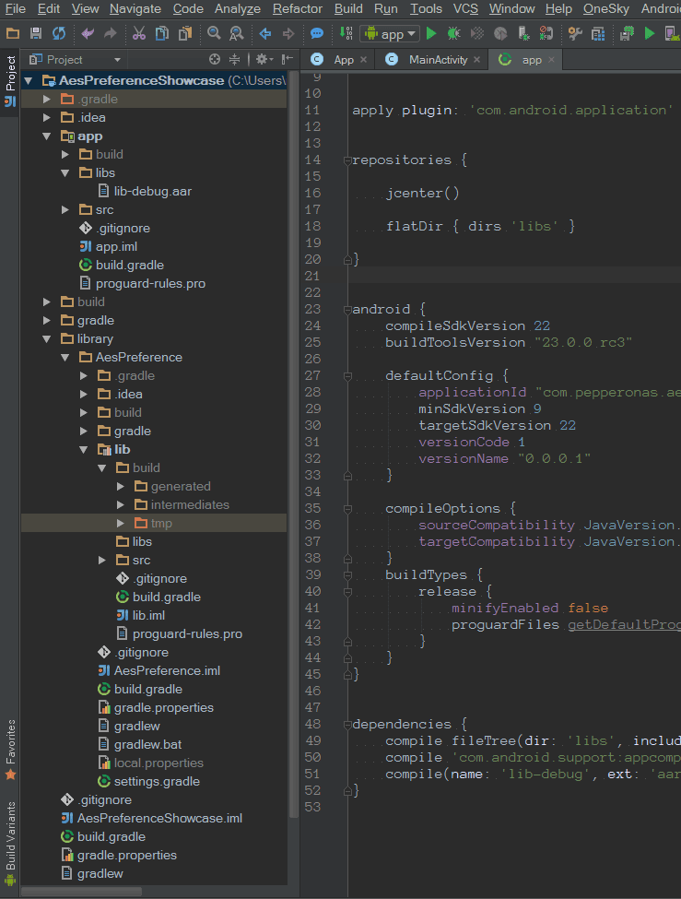Navigate Forward with right arrow
681x899 pixels.
point(288,33)
